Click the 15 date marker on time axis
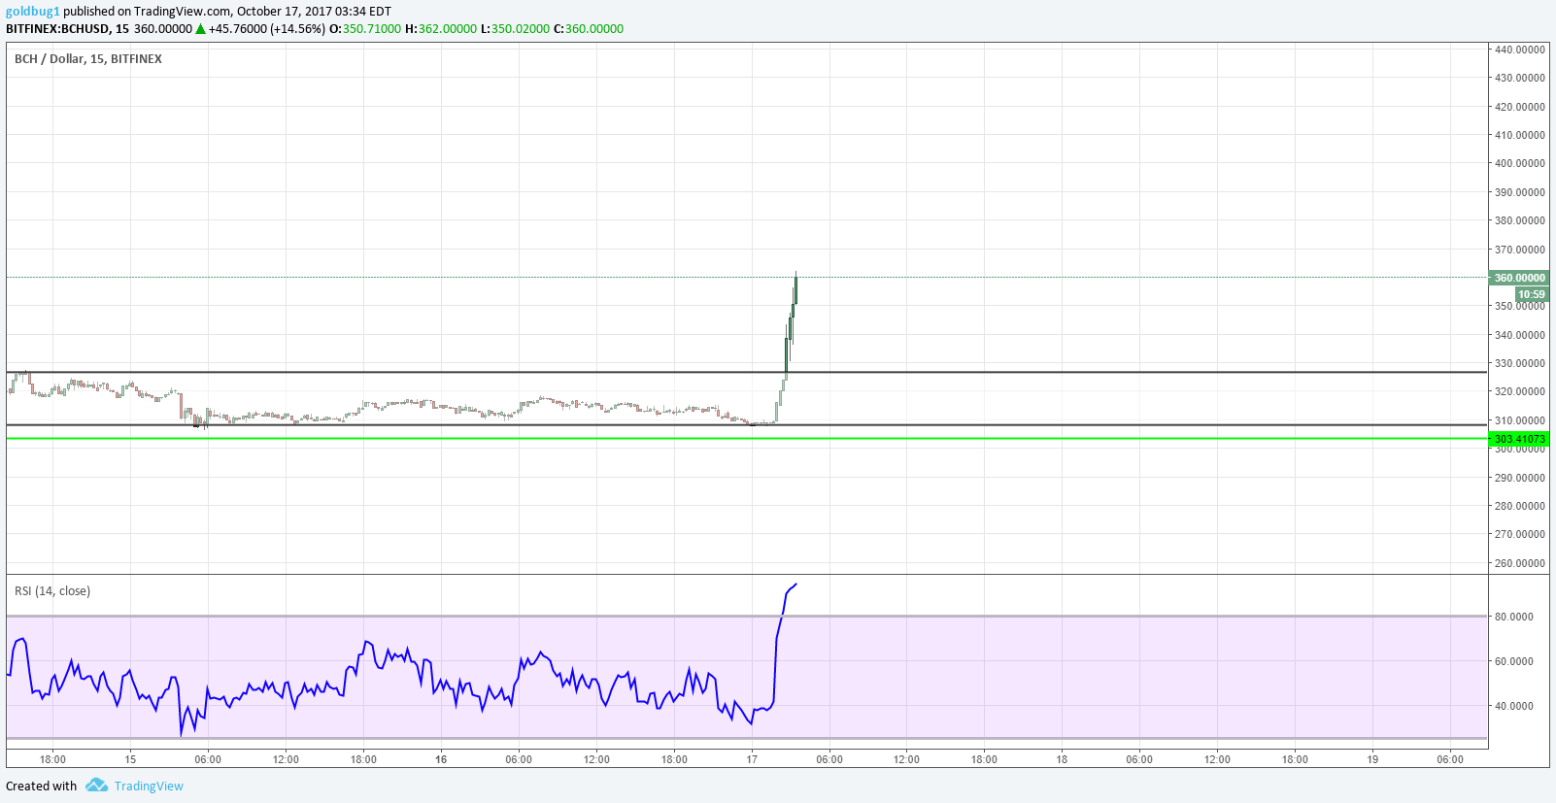Viewport: 1556px width, 803px height. point(130,759)
